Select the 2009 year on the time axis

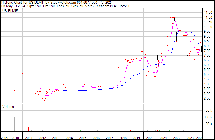coord(4,138)
